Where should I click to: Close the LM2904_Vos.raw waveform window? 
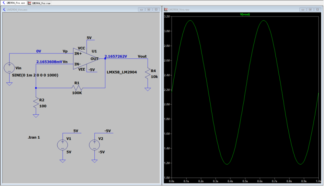pos(318,10)
